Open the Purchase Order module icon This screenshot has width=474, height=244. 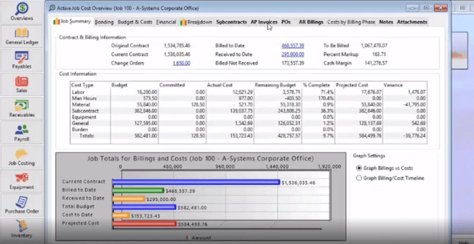pos(22,201)
